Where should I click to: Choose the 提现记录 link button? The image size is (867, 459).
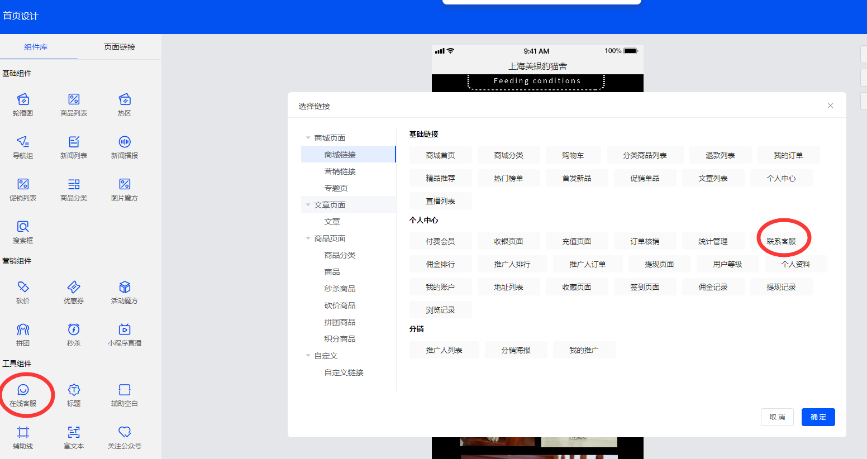(x=781, y=287)
